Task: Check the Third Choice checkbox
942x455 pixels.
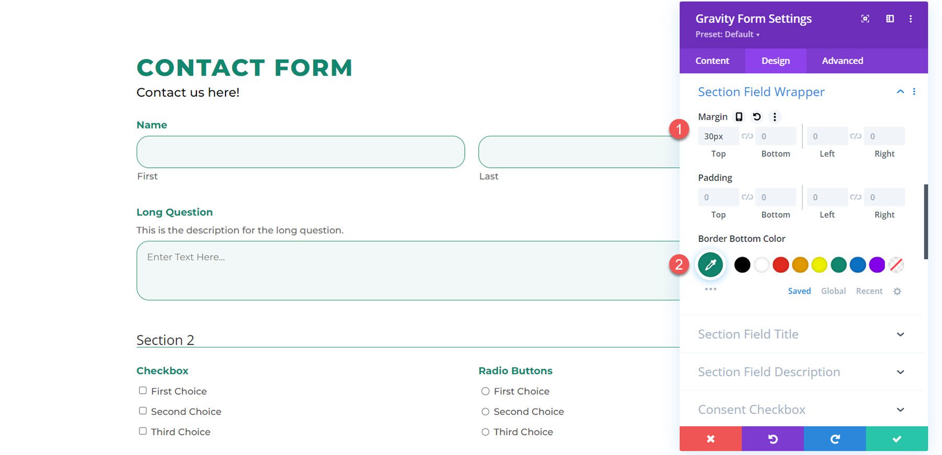Action: 142,430
